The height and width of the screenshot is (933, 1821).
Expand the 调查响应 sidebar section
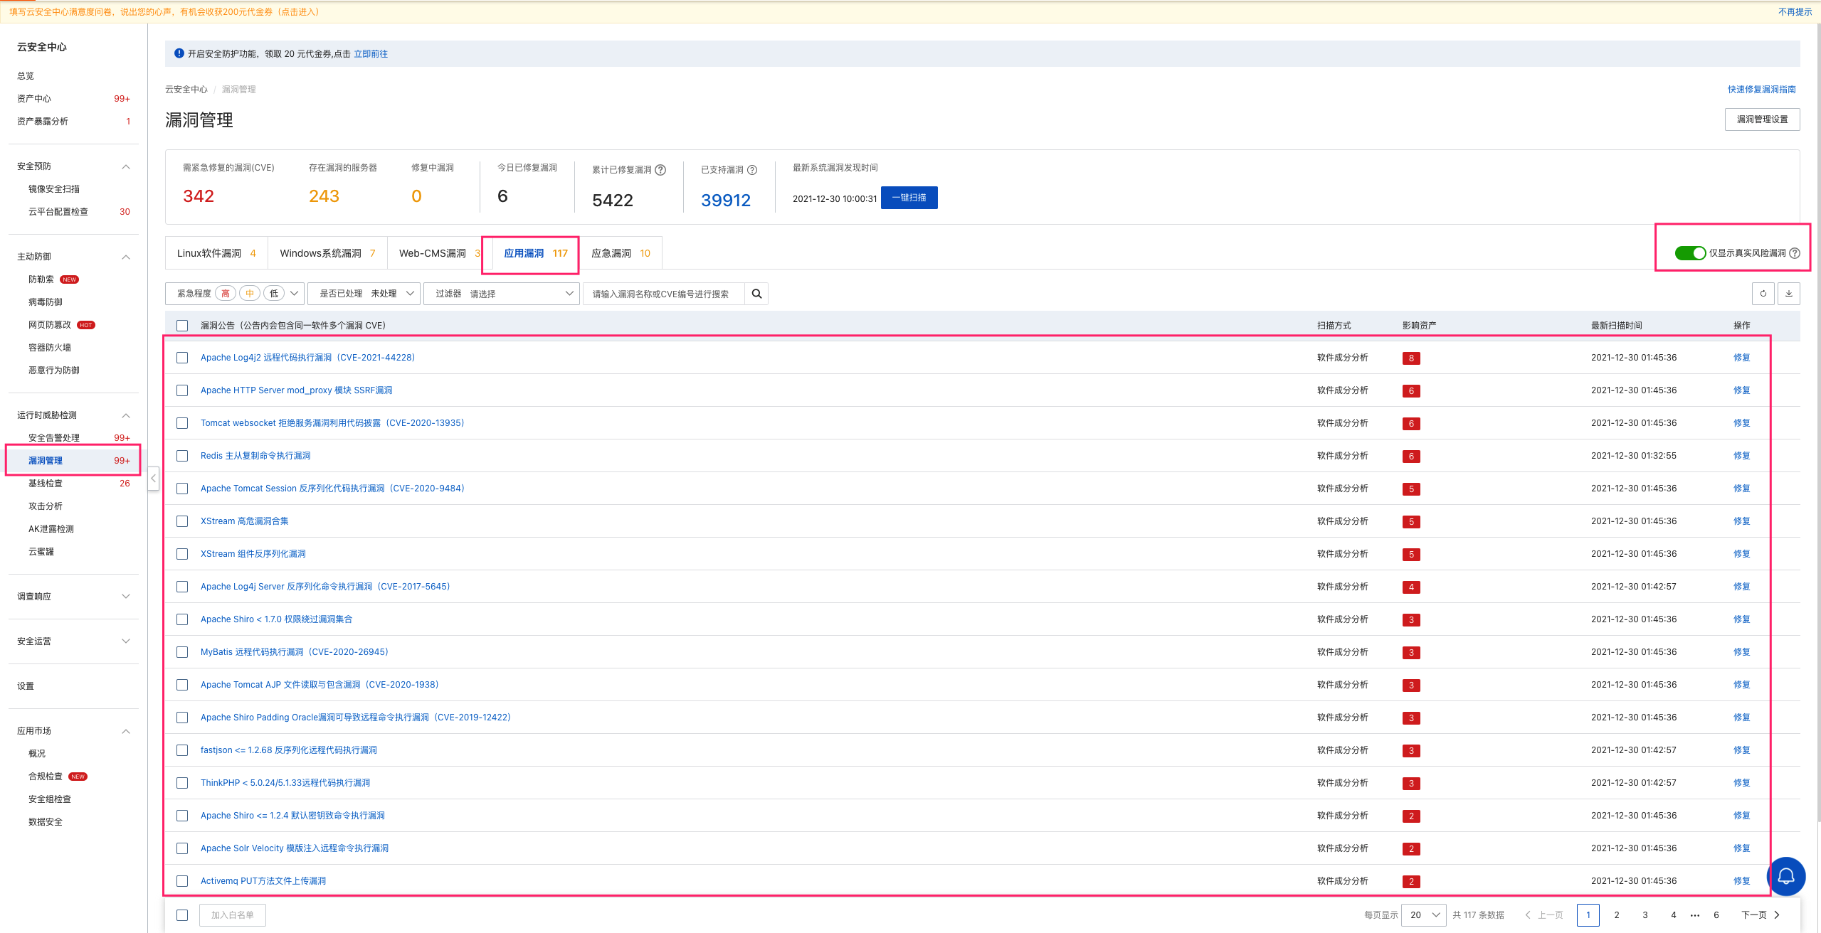(x=126, y=597)
